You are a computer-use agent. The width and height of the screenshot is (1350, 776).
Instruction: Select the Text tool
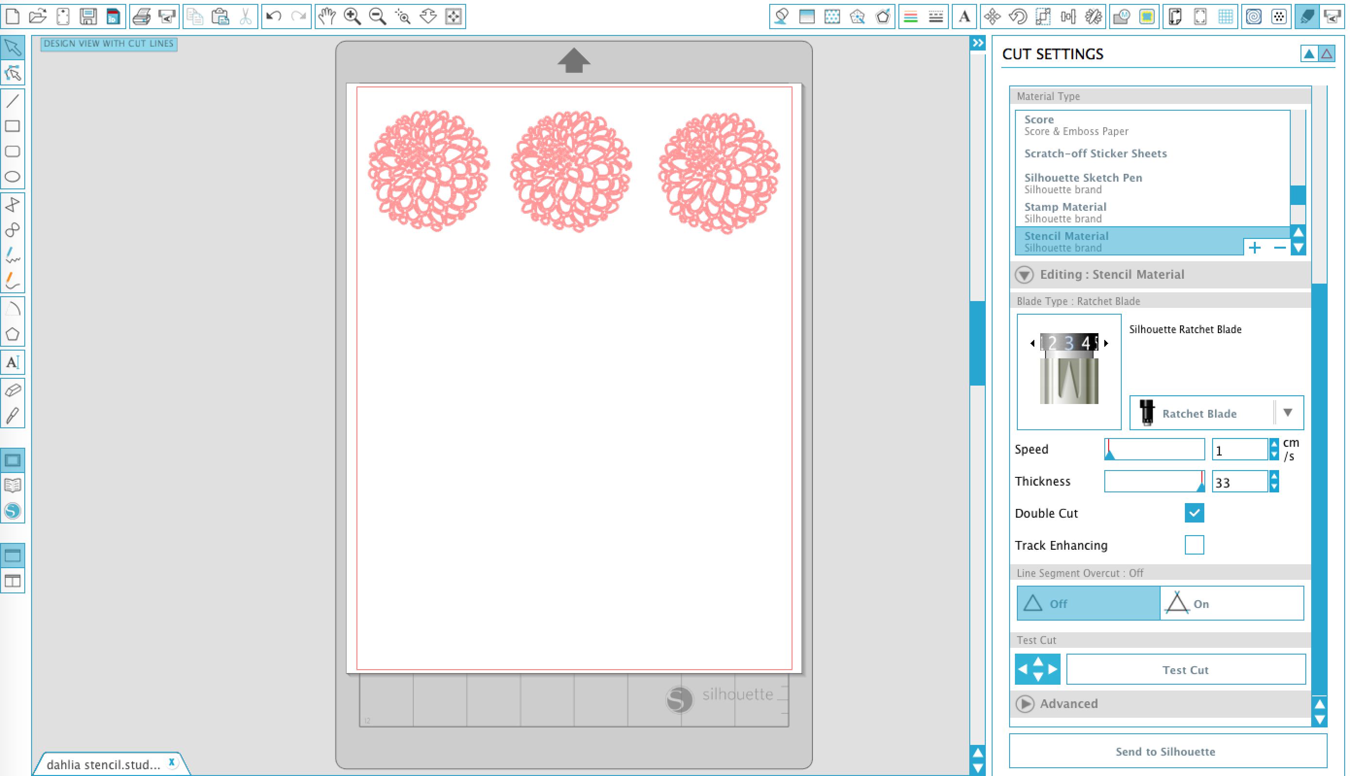click(13, 362)
